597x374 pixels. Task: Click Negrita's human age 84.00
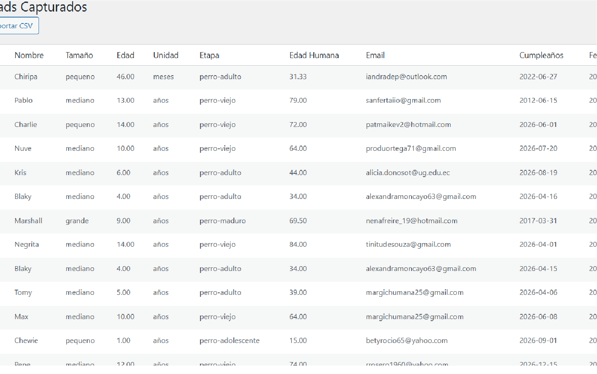tap(298, 244)
